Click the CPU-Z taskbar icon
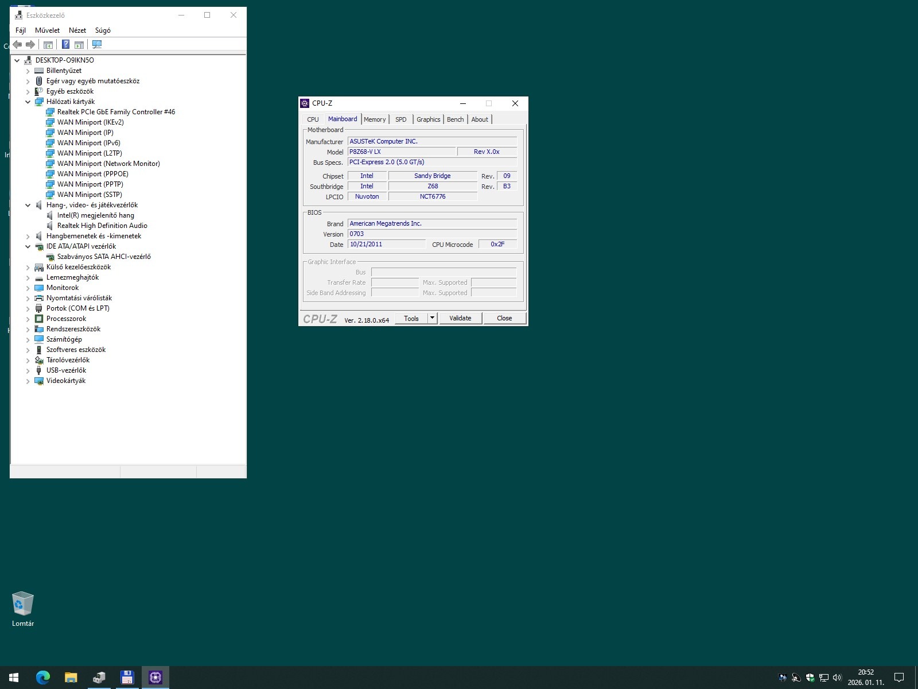The image size is (918, 689). coord(155,678)
